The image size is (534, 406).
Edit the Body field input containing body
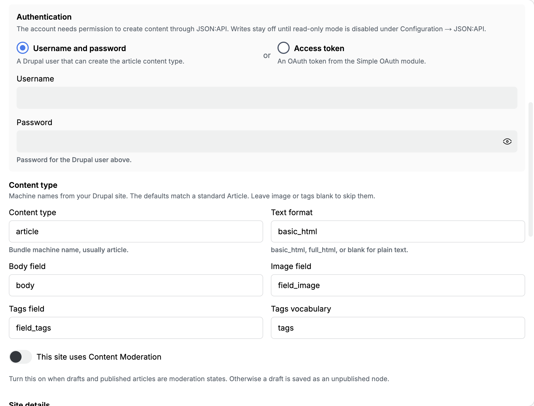click(x=136, y=285)
